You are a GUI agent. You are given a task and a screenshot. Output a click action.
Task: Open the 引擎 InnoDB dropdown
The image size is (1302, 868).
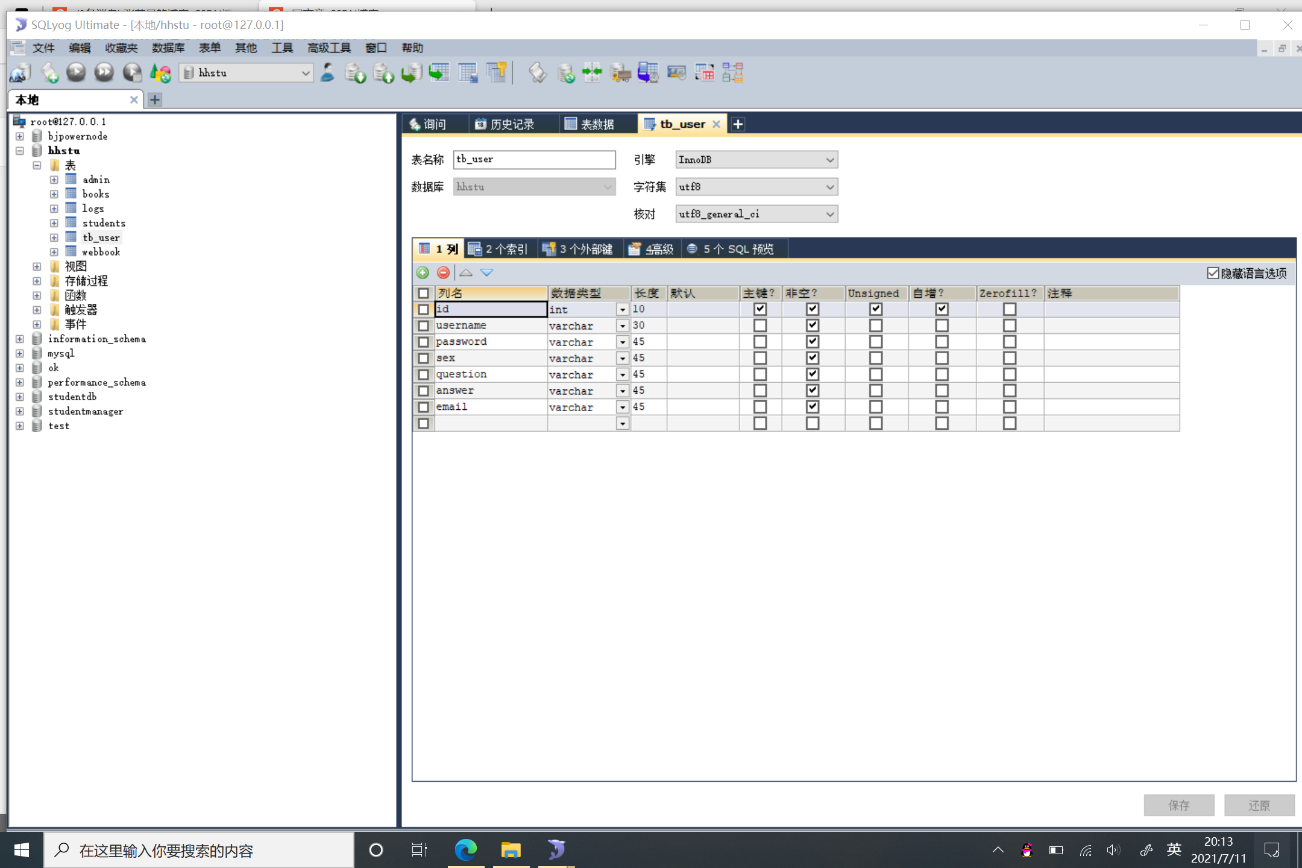pyautogui.click(x=756, y=160)
